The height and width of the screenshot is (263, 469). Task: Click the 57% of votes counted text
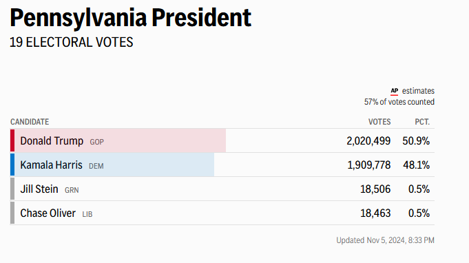tap(399, 102)
